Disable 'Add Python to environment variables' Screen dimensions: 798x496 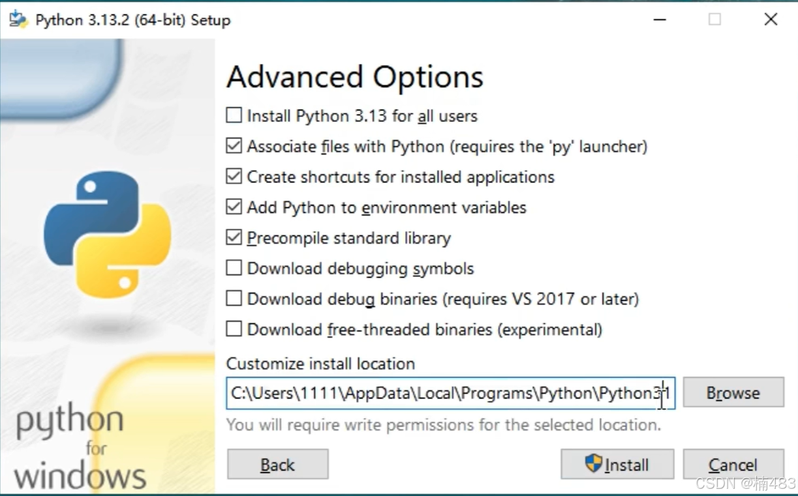pos(233,207)
